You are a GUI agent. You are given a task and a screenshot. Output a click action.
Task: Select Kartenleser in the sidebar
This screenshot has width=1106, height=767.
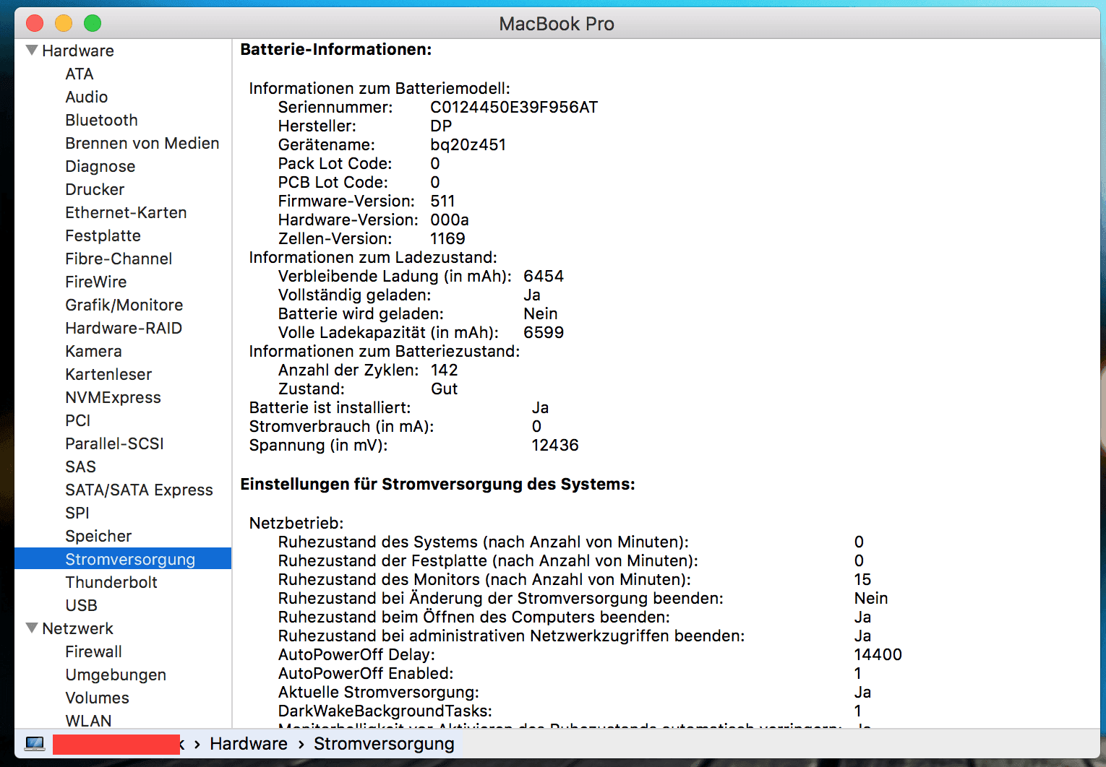pyautogui.click(x=108, y=374)
